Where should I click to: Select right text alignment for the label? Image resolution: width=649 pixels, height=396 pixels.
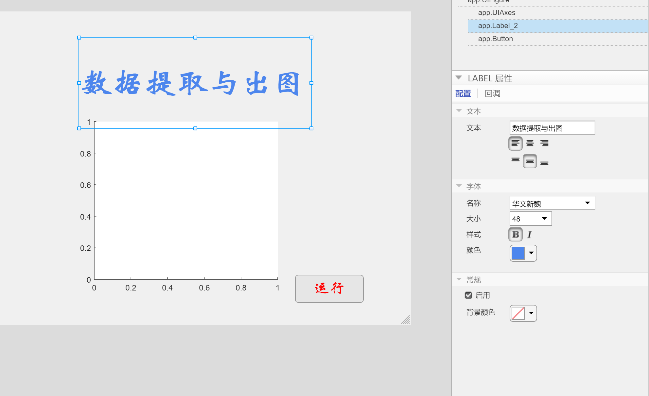pos(544,143)
